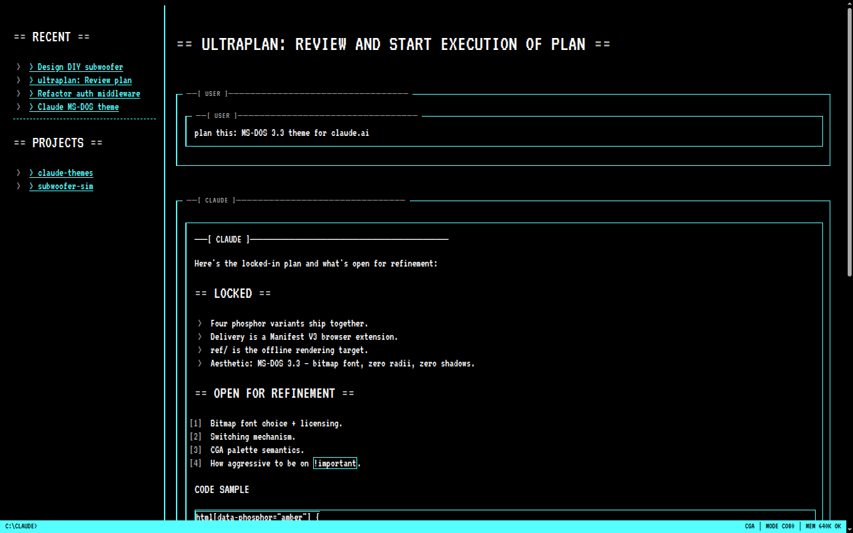
Task: Click the chevron beside Refactor auth middleware
Action: 19,94
